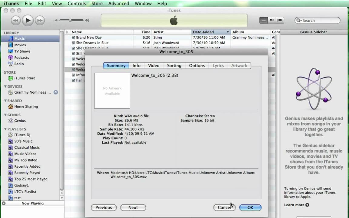Image resolution: width=349 pixels, height=218 pixels.
Task: Open the Video tab
Action: pos(154,66)
